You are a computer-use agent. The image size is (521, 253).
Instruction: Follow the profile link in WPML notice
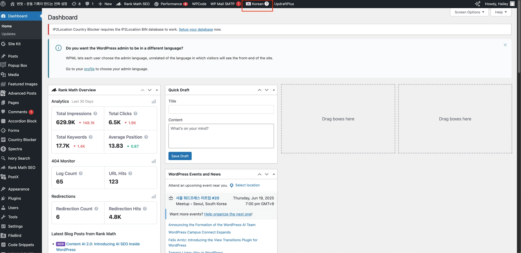point(89,69)
